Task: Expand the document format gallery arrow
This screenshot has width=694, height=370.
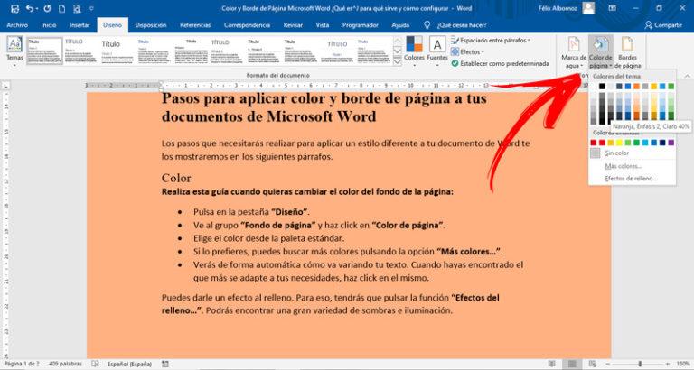Action: click(398, 62)
